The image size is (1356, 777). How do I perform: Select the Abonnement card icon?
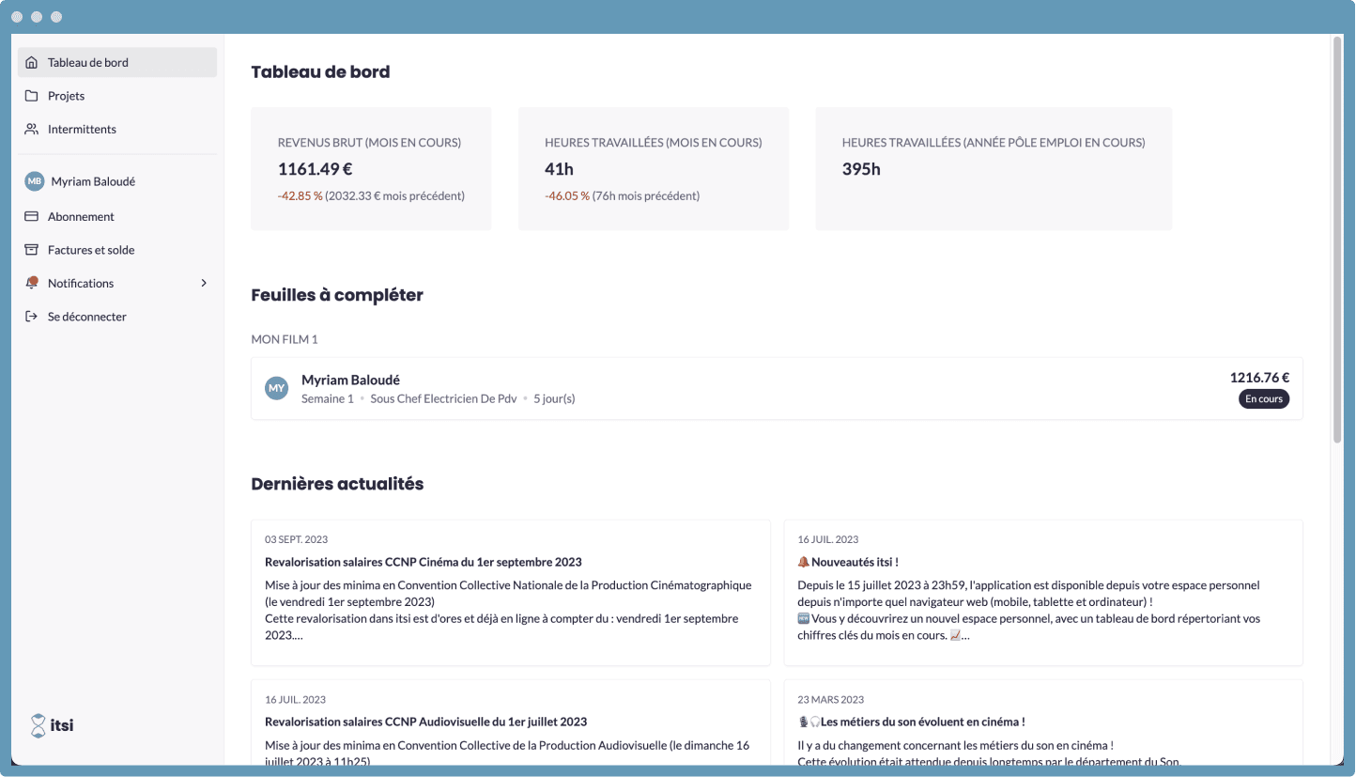point(33,216)
